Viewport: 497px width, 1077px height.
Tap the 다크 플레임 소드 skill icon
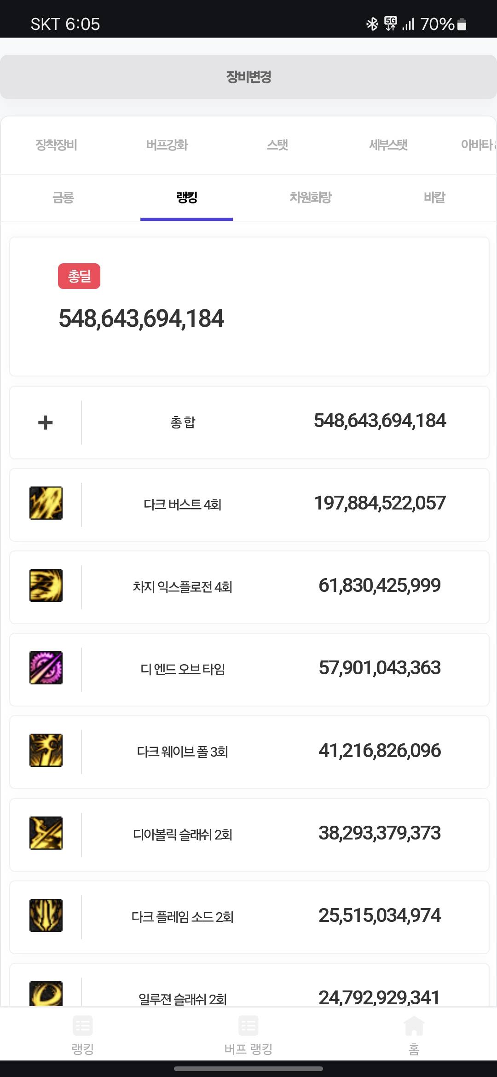(x=46, y=915)
